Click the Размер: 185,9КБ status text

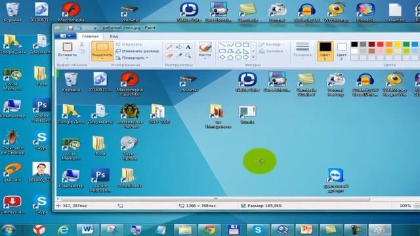[264, 206]
